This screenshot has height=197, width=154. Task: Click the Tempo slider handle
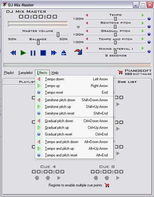(115, 19)
